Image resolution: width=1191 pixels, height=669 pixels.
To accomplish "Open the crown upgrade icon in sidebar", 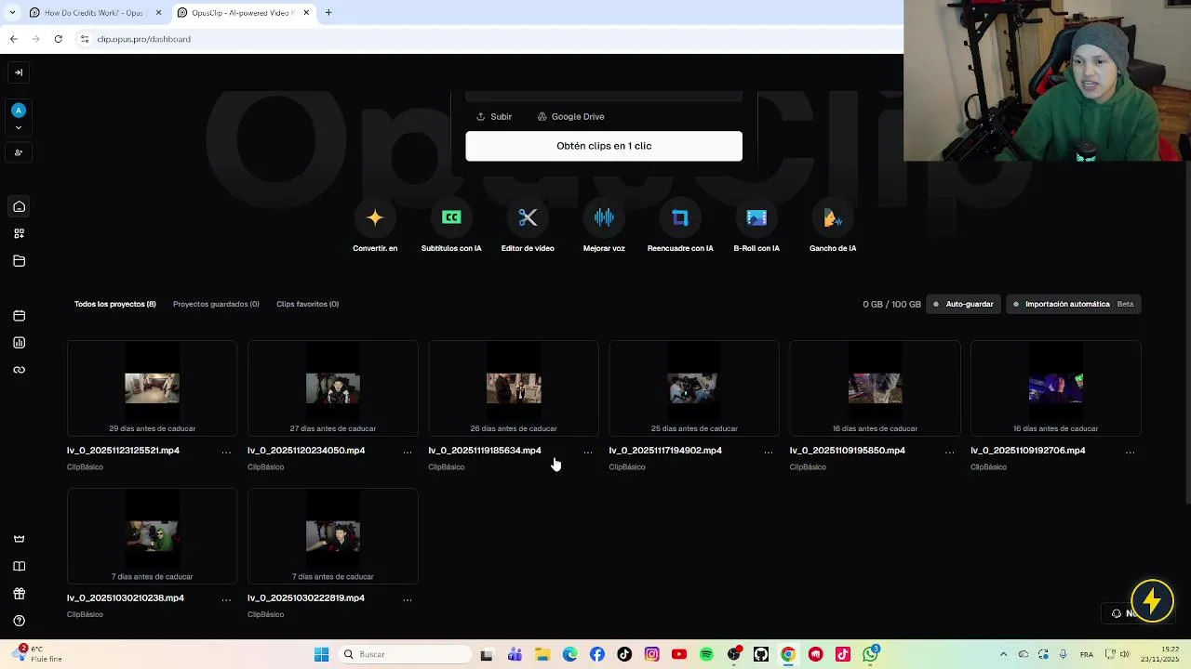I will (19, 539).
